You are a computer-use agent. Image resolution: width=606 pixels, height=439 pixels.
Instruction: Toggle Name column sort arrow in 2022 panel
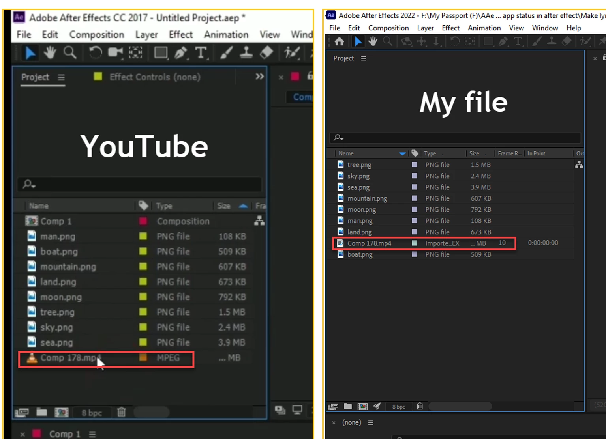coord(402,153)
